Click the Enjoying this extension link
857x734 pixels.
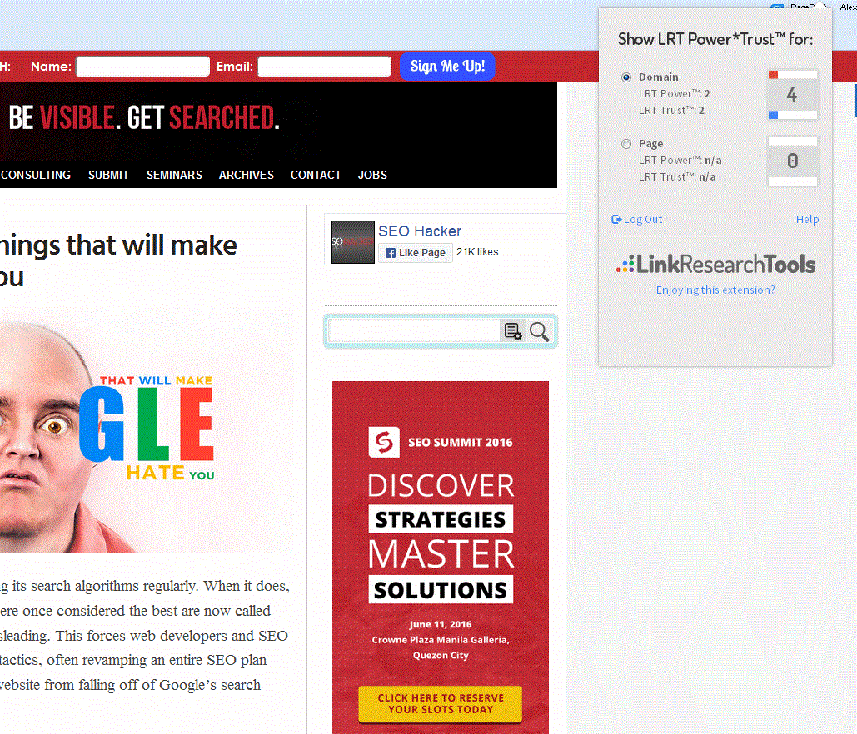click(x=715, y=290)
